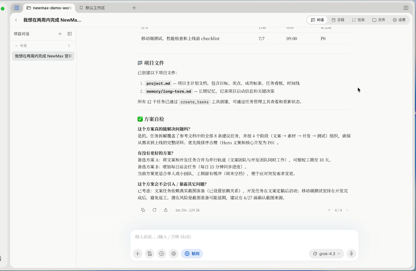The height and width of the screenshot is (271, 416).
Task: Open the 日程 view tab
Action: [338, 20]
